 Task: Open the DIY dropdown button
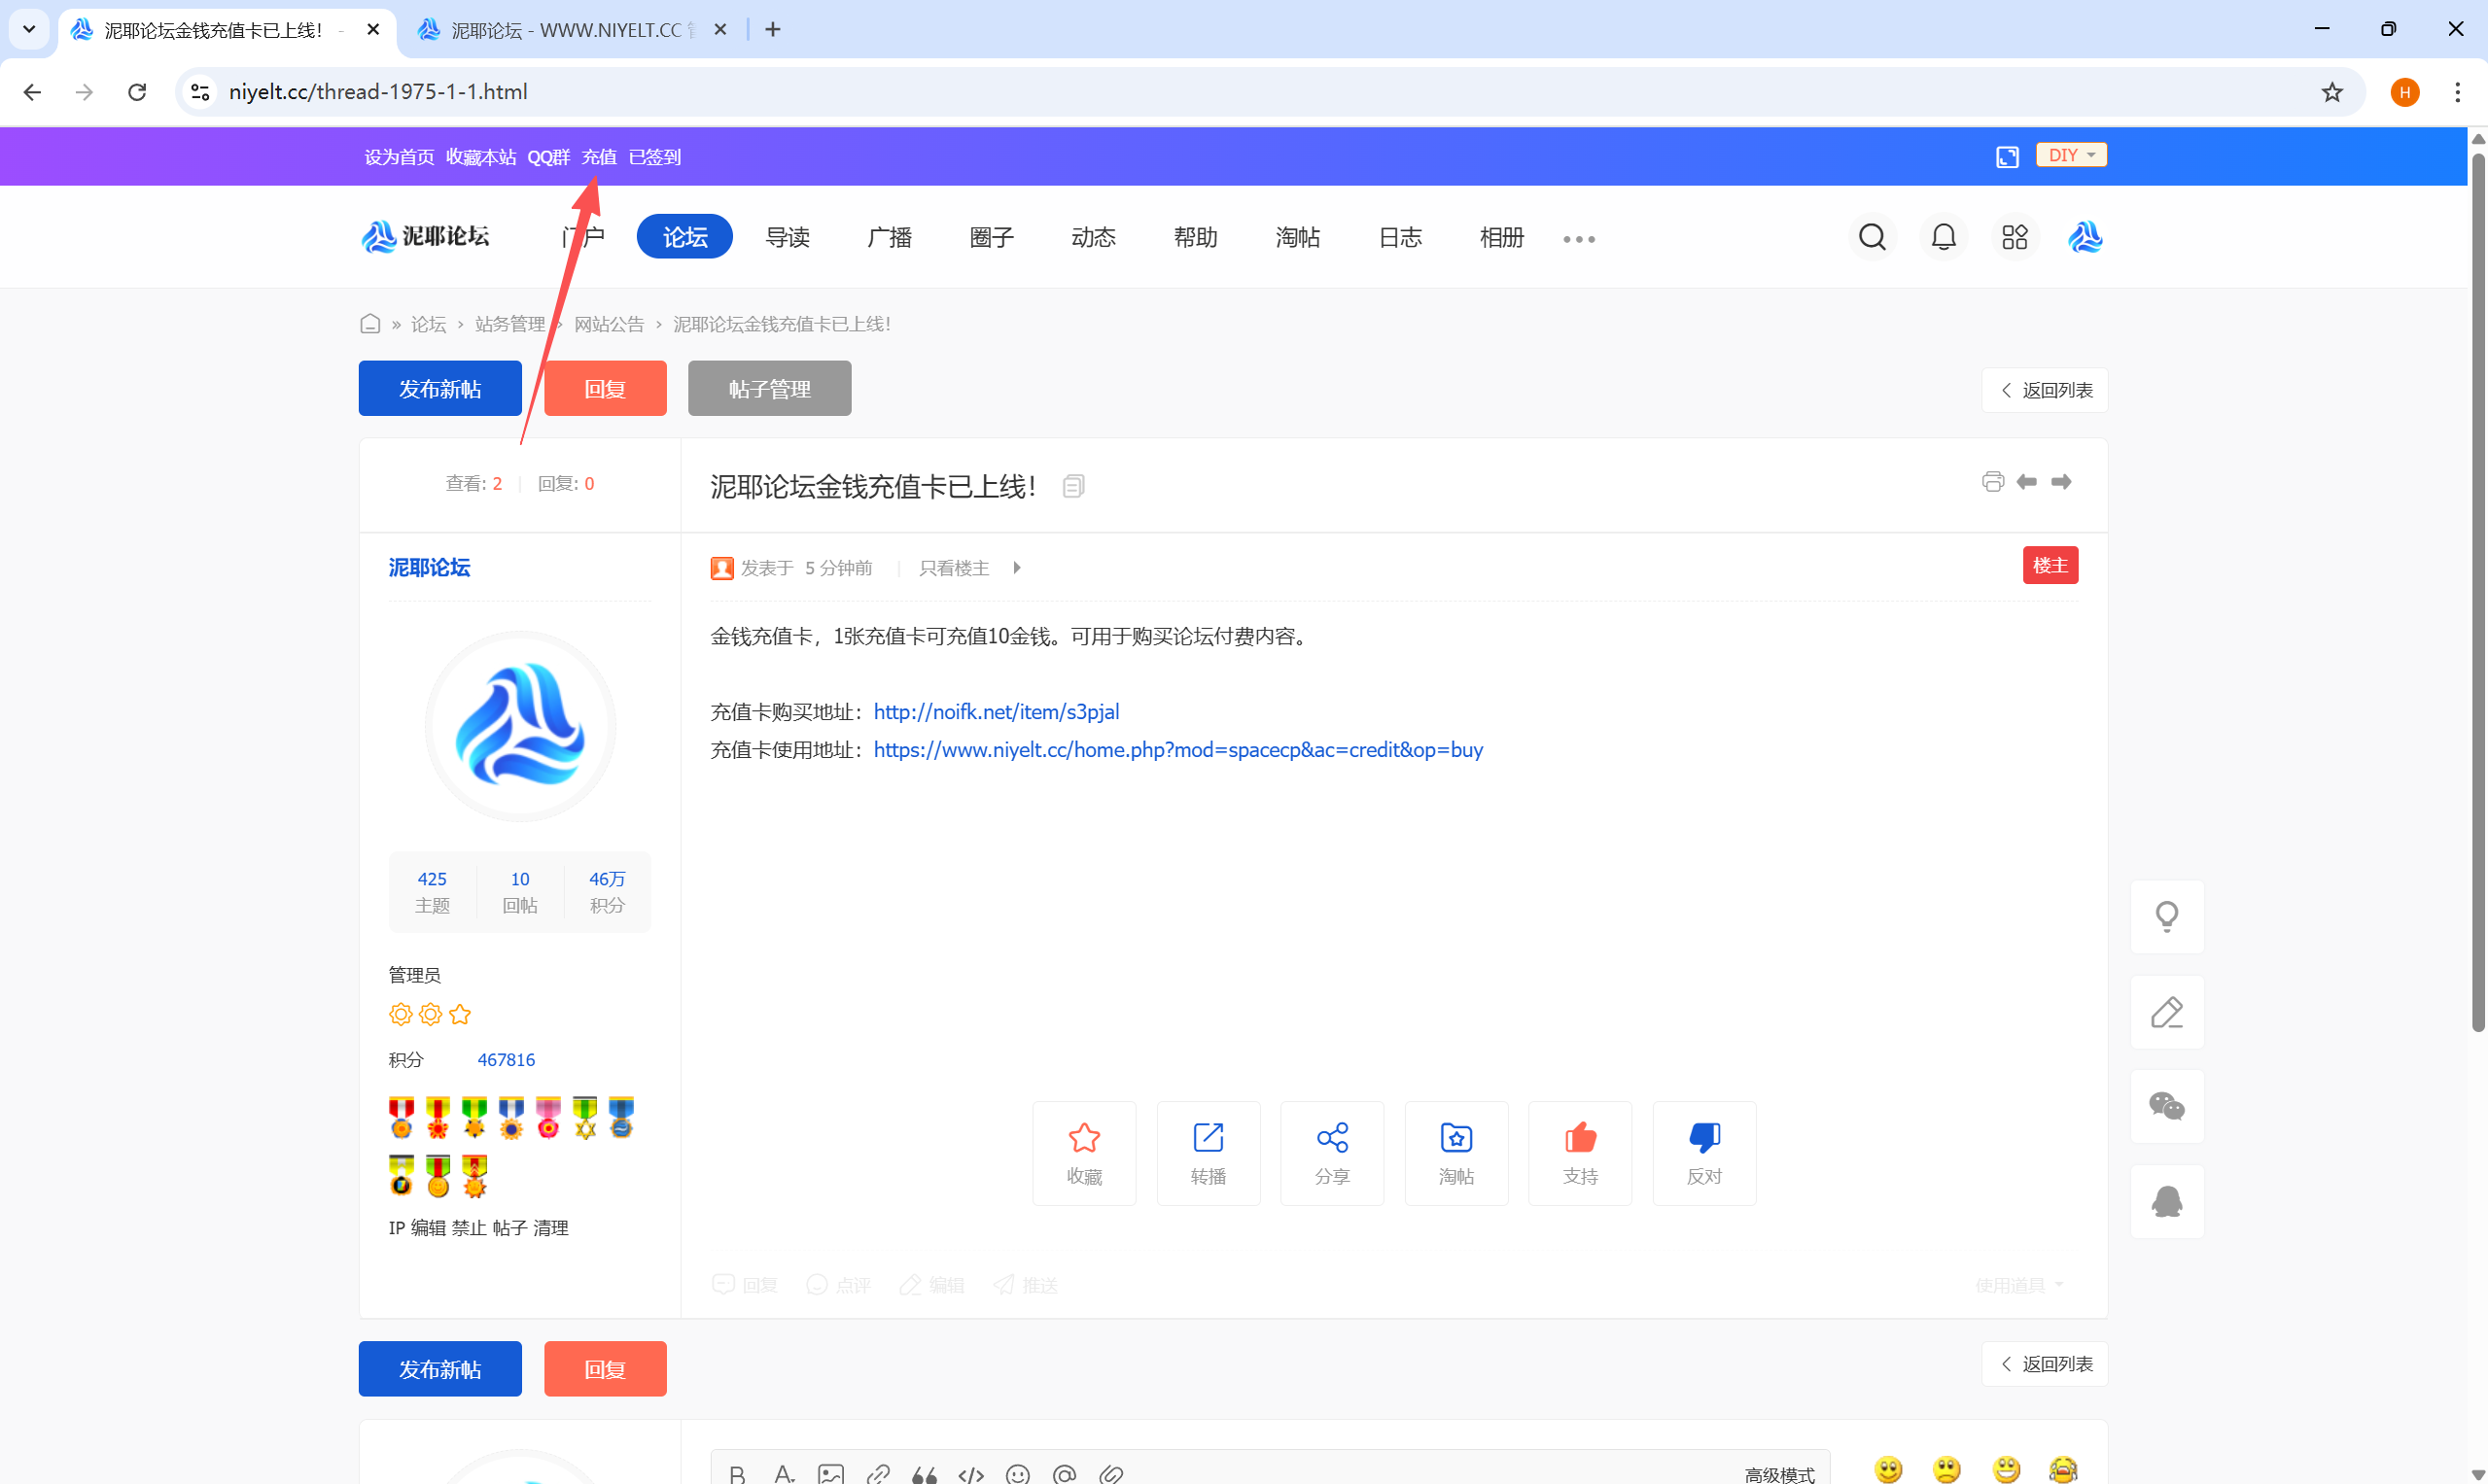pyautogui.click(x=2071, y=155)
